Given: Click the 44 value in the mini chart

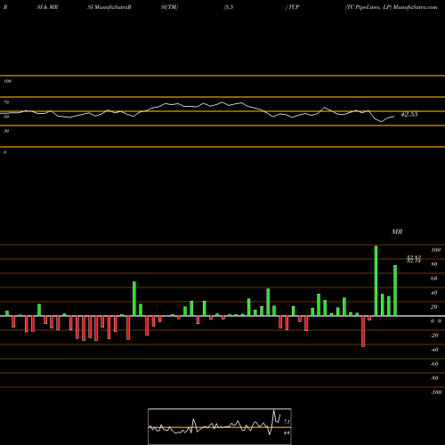Looking at the screenshot, I should 287,433.
